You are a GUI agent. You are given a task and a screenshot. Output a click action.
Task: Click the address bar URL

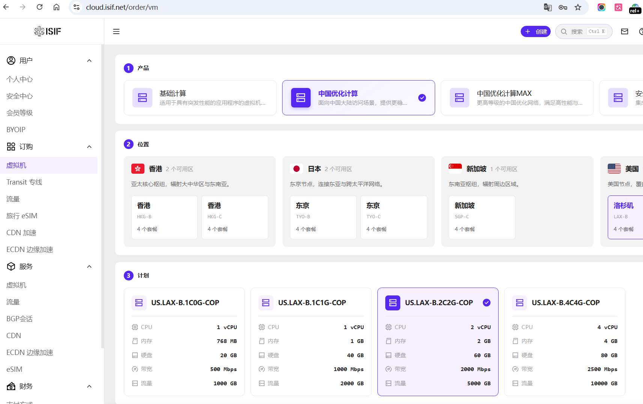coord(122,7)
